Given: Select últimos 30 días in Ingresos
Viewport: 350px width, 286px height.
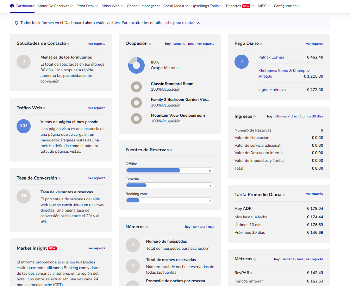Looking at the screenshot, I should [x=311, y=116].
